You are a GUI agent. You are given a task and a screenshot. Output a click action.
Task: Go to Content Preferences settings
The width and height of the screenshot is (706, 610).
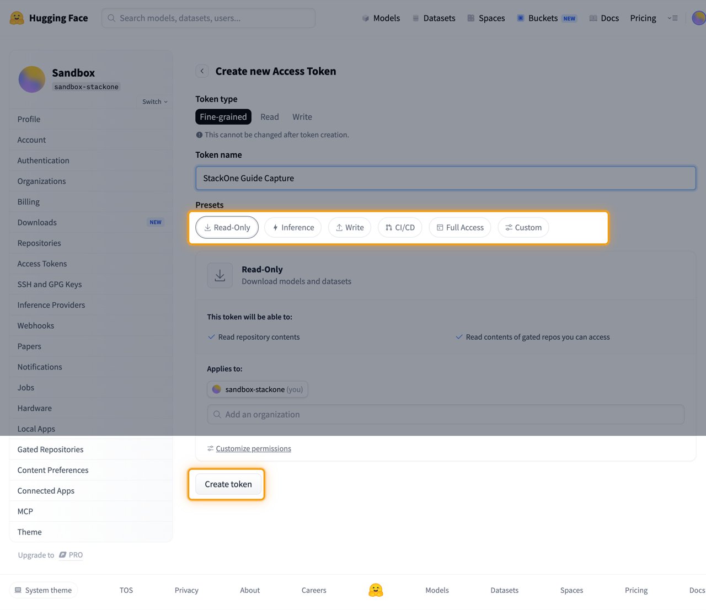91,470
